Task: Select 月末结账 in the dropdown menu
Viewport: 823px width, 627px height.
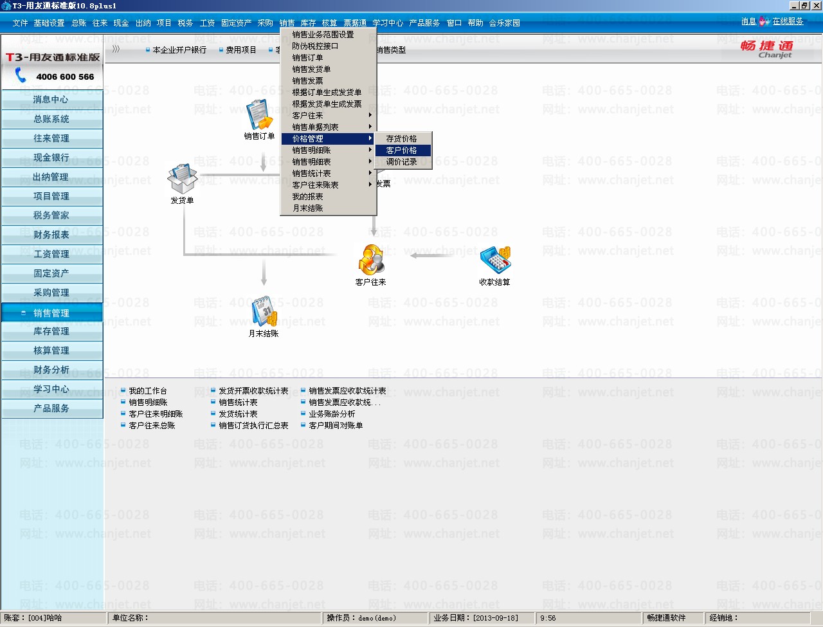Action: tap(329, 208)
